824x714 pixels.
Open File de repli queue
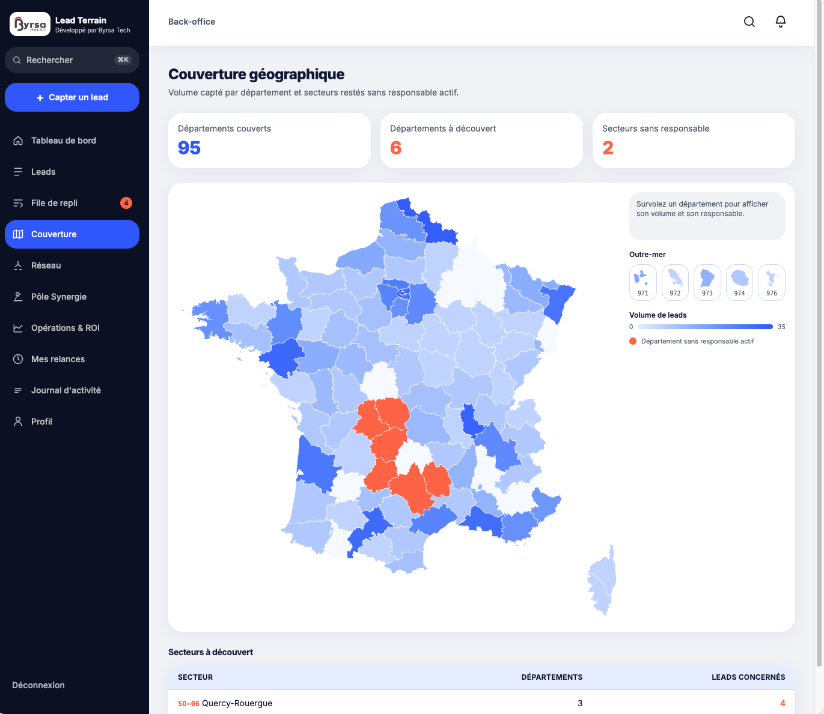point(72,203)
